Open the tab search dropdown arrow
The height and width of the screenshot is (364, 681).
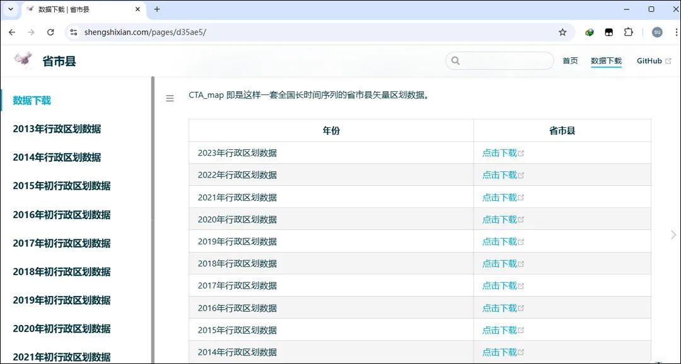11,9
